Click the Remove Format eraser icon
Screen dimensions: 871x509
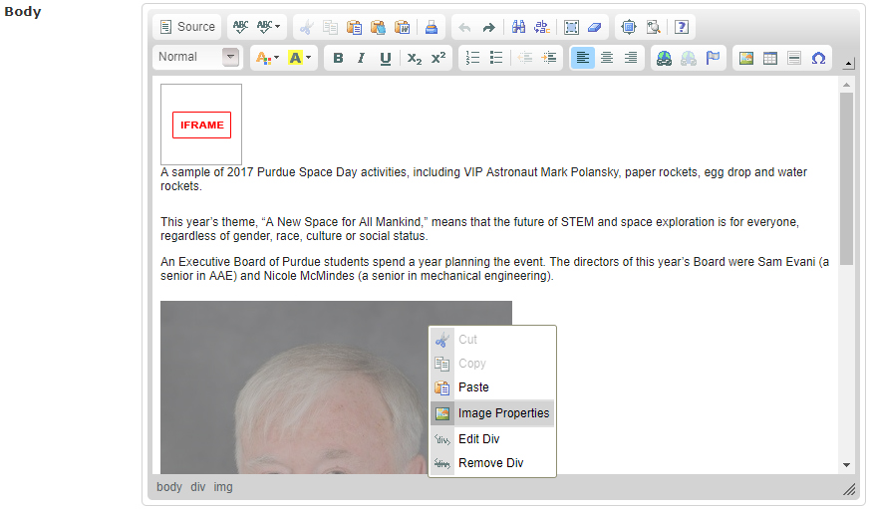tap(595, 27)
